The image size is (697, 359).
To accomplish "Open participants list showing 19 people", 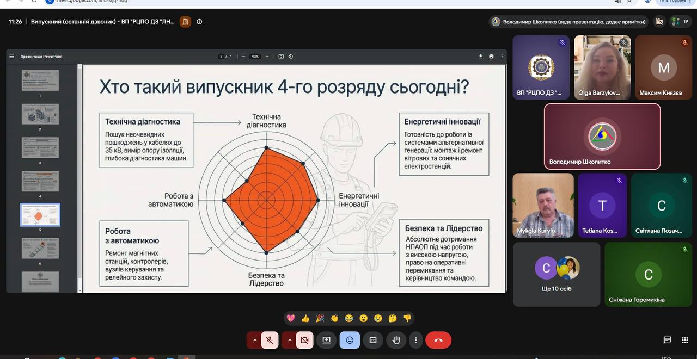I will [680, 22].
